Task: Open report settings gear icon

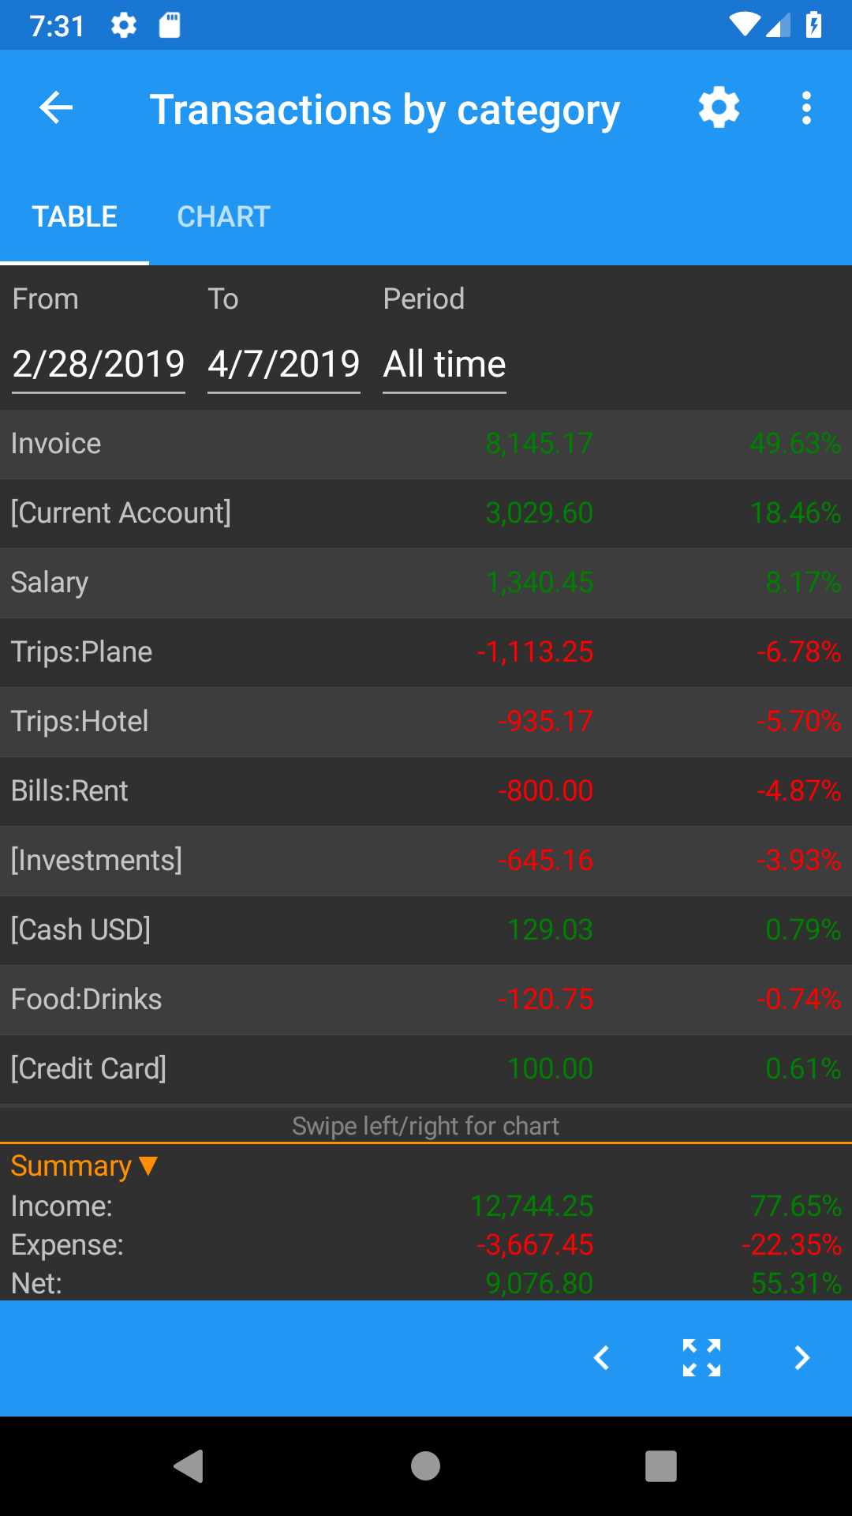Action: coord(719,108)
